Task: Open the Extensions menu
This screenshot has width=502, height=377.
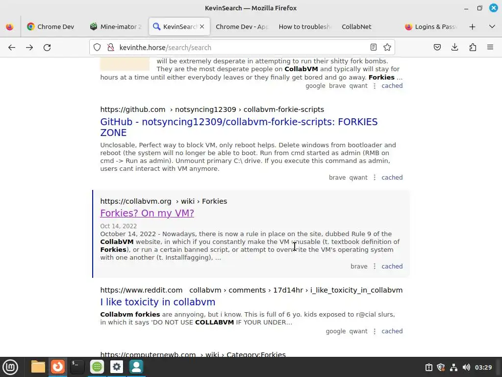Action: [473, 48]
